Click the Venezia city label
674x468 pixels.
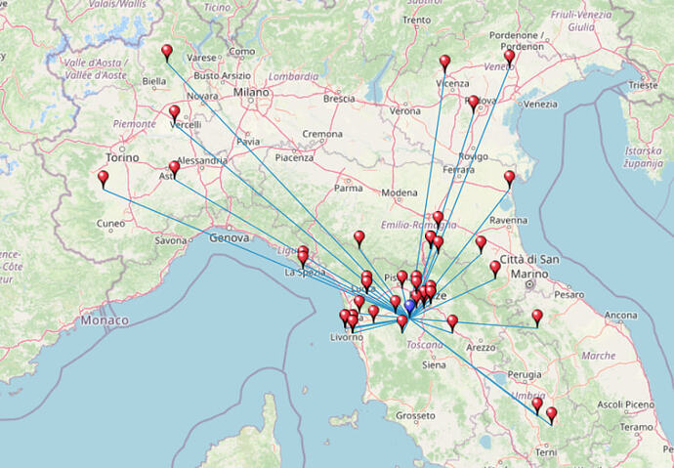539,104
